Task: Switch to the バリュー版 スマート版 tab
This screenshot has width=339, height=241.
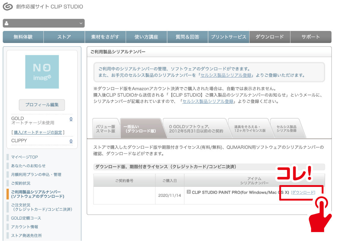Action: pos(105,129)
